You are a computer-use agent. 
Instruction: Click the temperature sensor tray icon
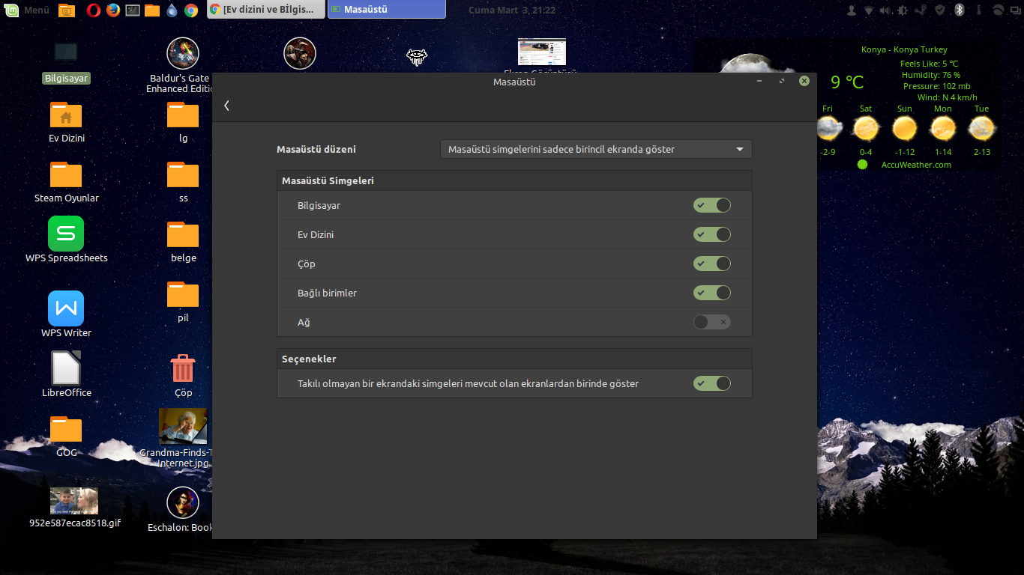point(978,10)
